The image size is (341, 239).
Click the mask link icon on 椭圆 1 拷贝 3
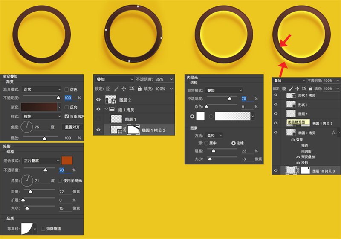(x=125, y=130)
